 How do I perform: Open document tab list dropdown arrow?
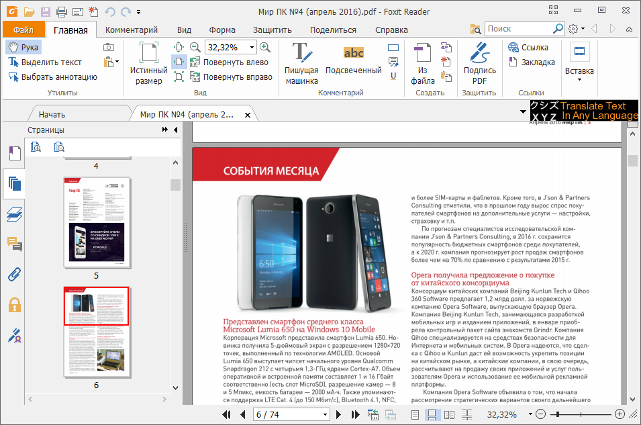pyautogui.click(x=523, y=111)
